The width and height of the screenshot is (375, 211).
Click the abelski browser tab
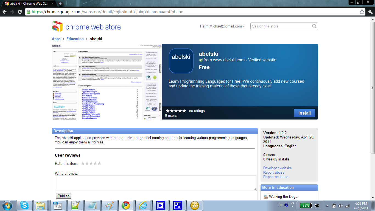(x=29, y=4)
